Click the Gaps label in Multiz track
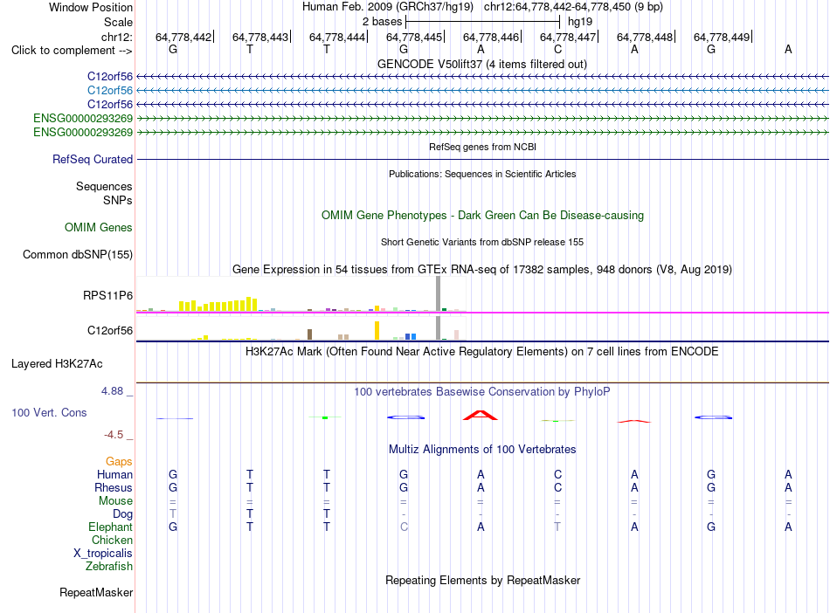The image size is (830, 613). 119,462
